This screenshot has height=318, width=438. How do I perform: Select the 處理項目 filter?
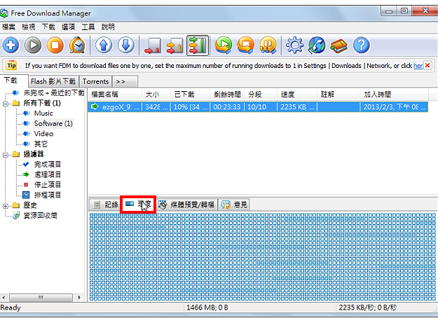[48, 175]
